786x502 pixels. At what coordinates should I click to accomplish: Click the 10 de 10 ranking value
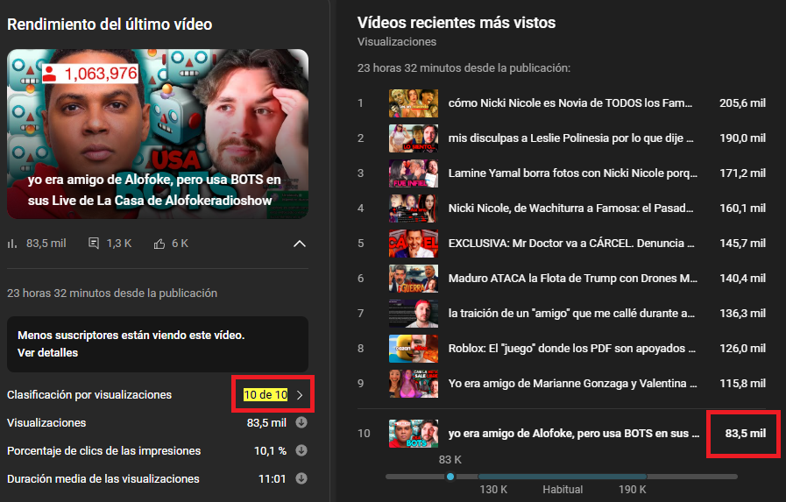266,395
